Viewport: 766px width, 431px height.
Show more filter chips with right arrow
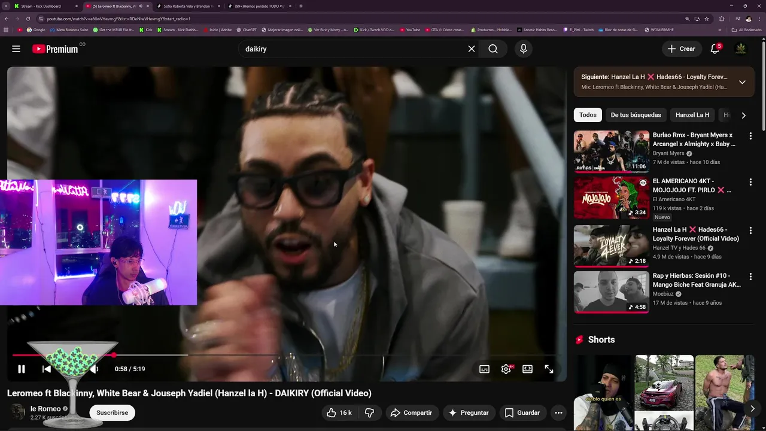click(743, 115)
